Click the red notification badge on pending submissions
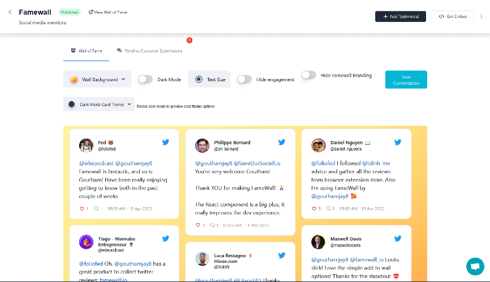This screenshot has height=282, width=490. [190, 40]
